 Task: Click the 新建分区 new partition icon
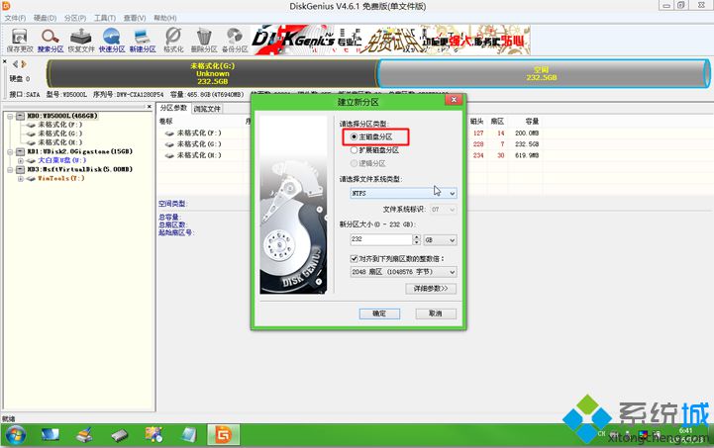(x=143, y=41)
